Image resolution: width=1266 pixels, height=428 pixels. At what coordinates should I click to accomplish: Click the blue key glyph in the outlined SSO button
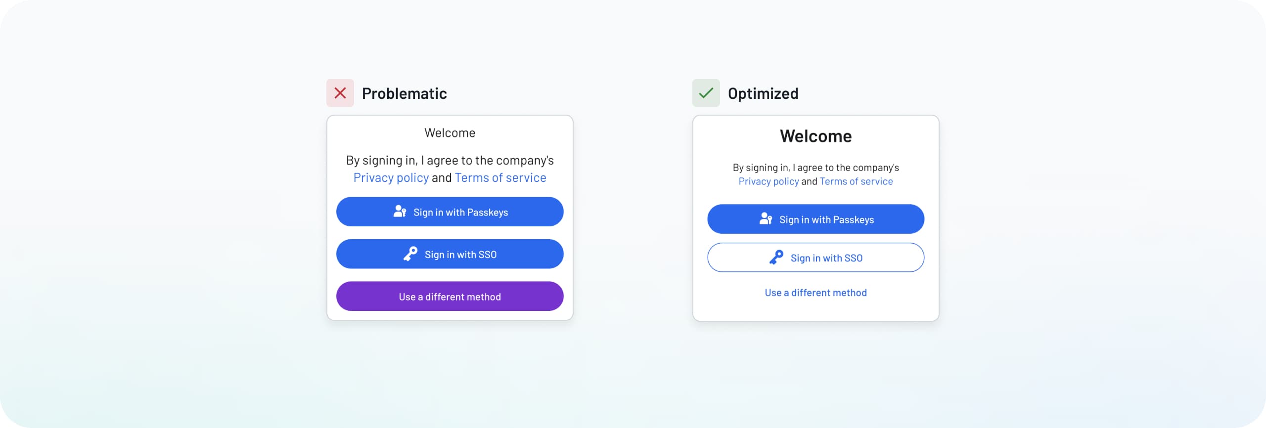click(x=776, y=257)
